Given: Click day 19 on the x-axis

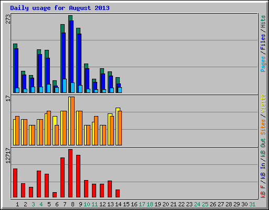Looking at the screenshot, I should tap(158, 204).
